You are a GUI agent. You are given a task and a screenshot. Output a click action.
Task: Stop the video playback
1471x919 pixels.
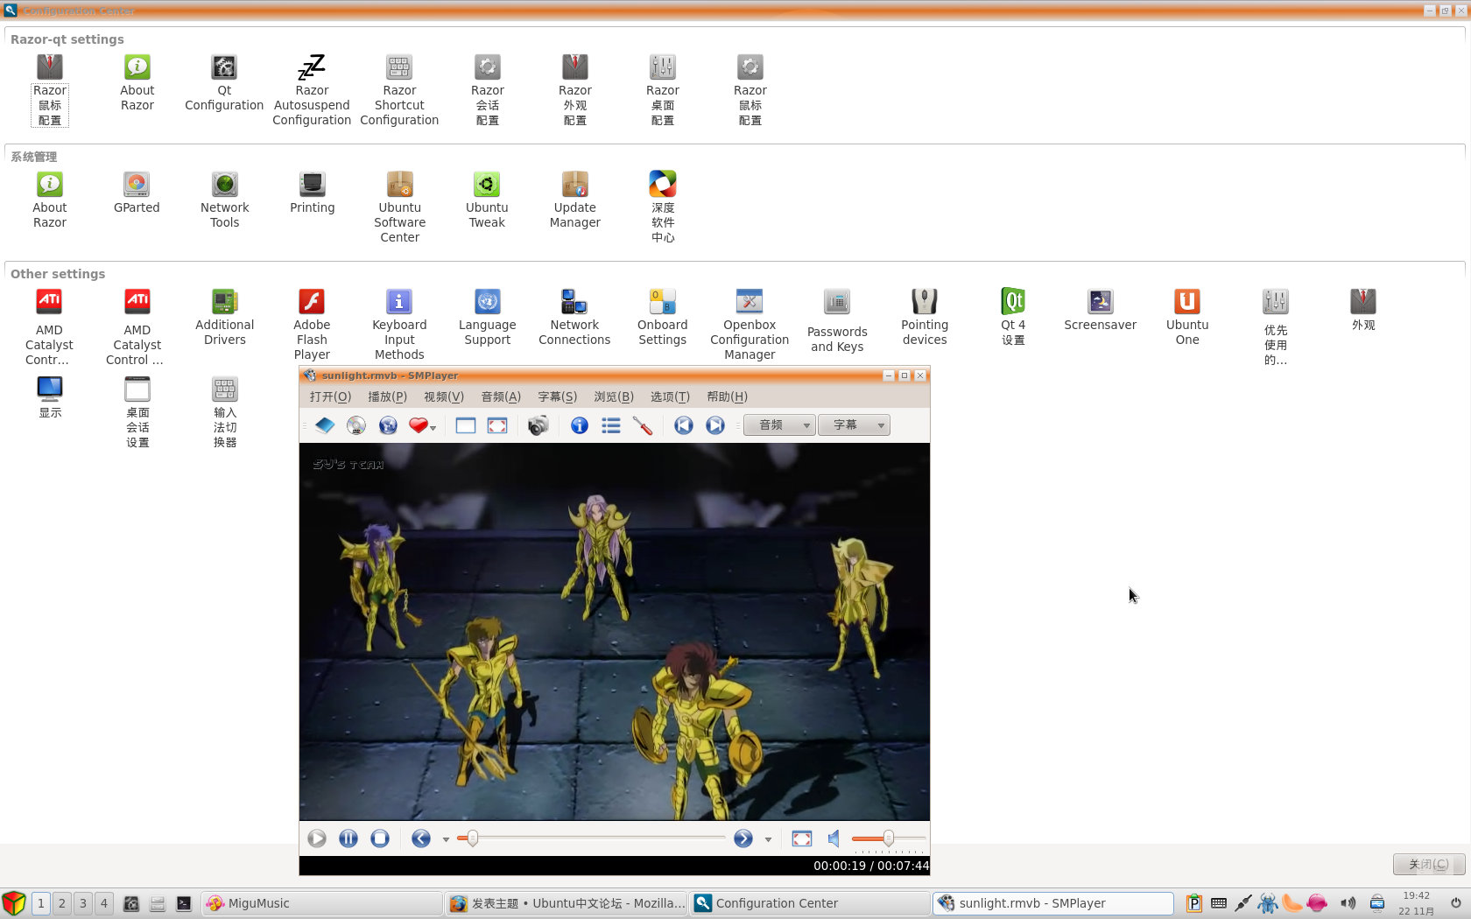pos(380,838)
